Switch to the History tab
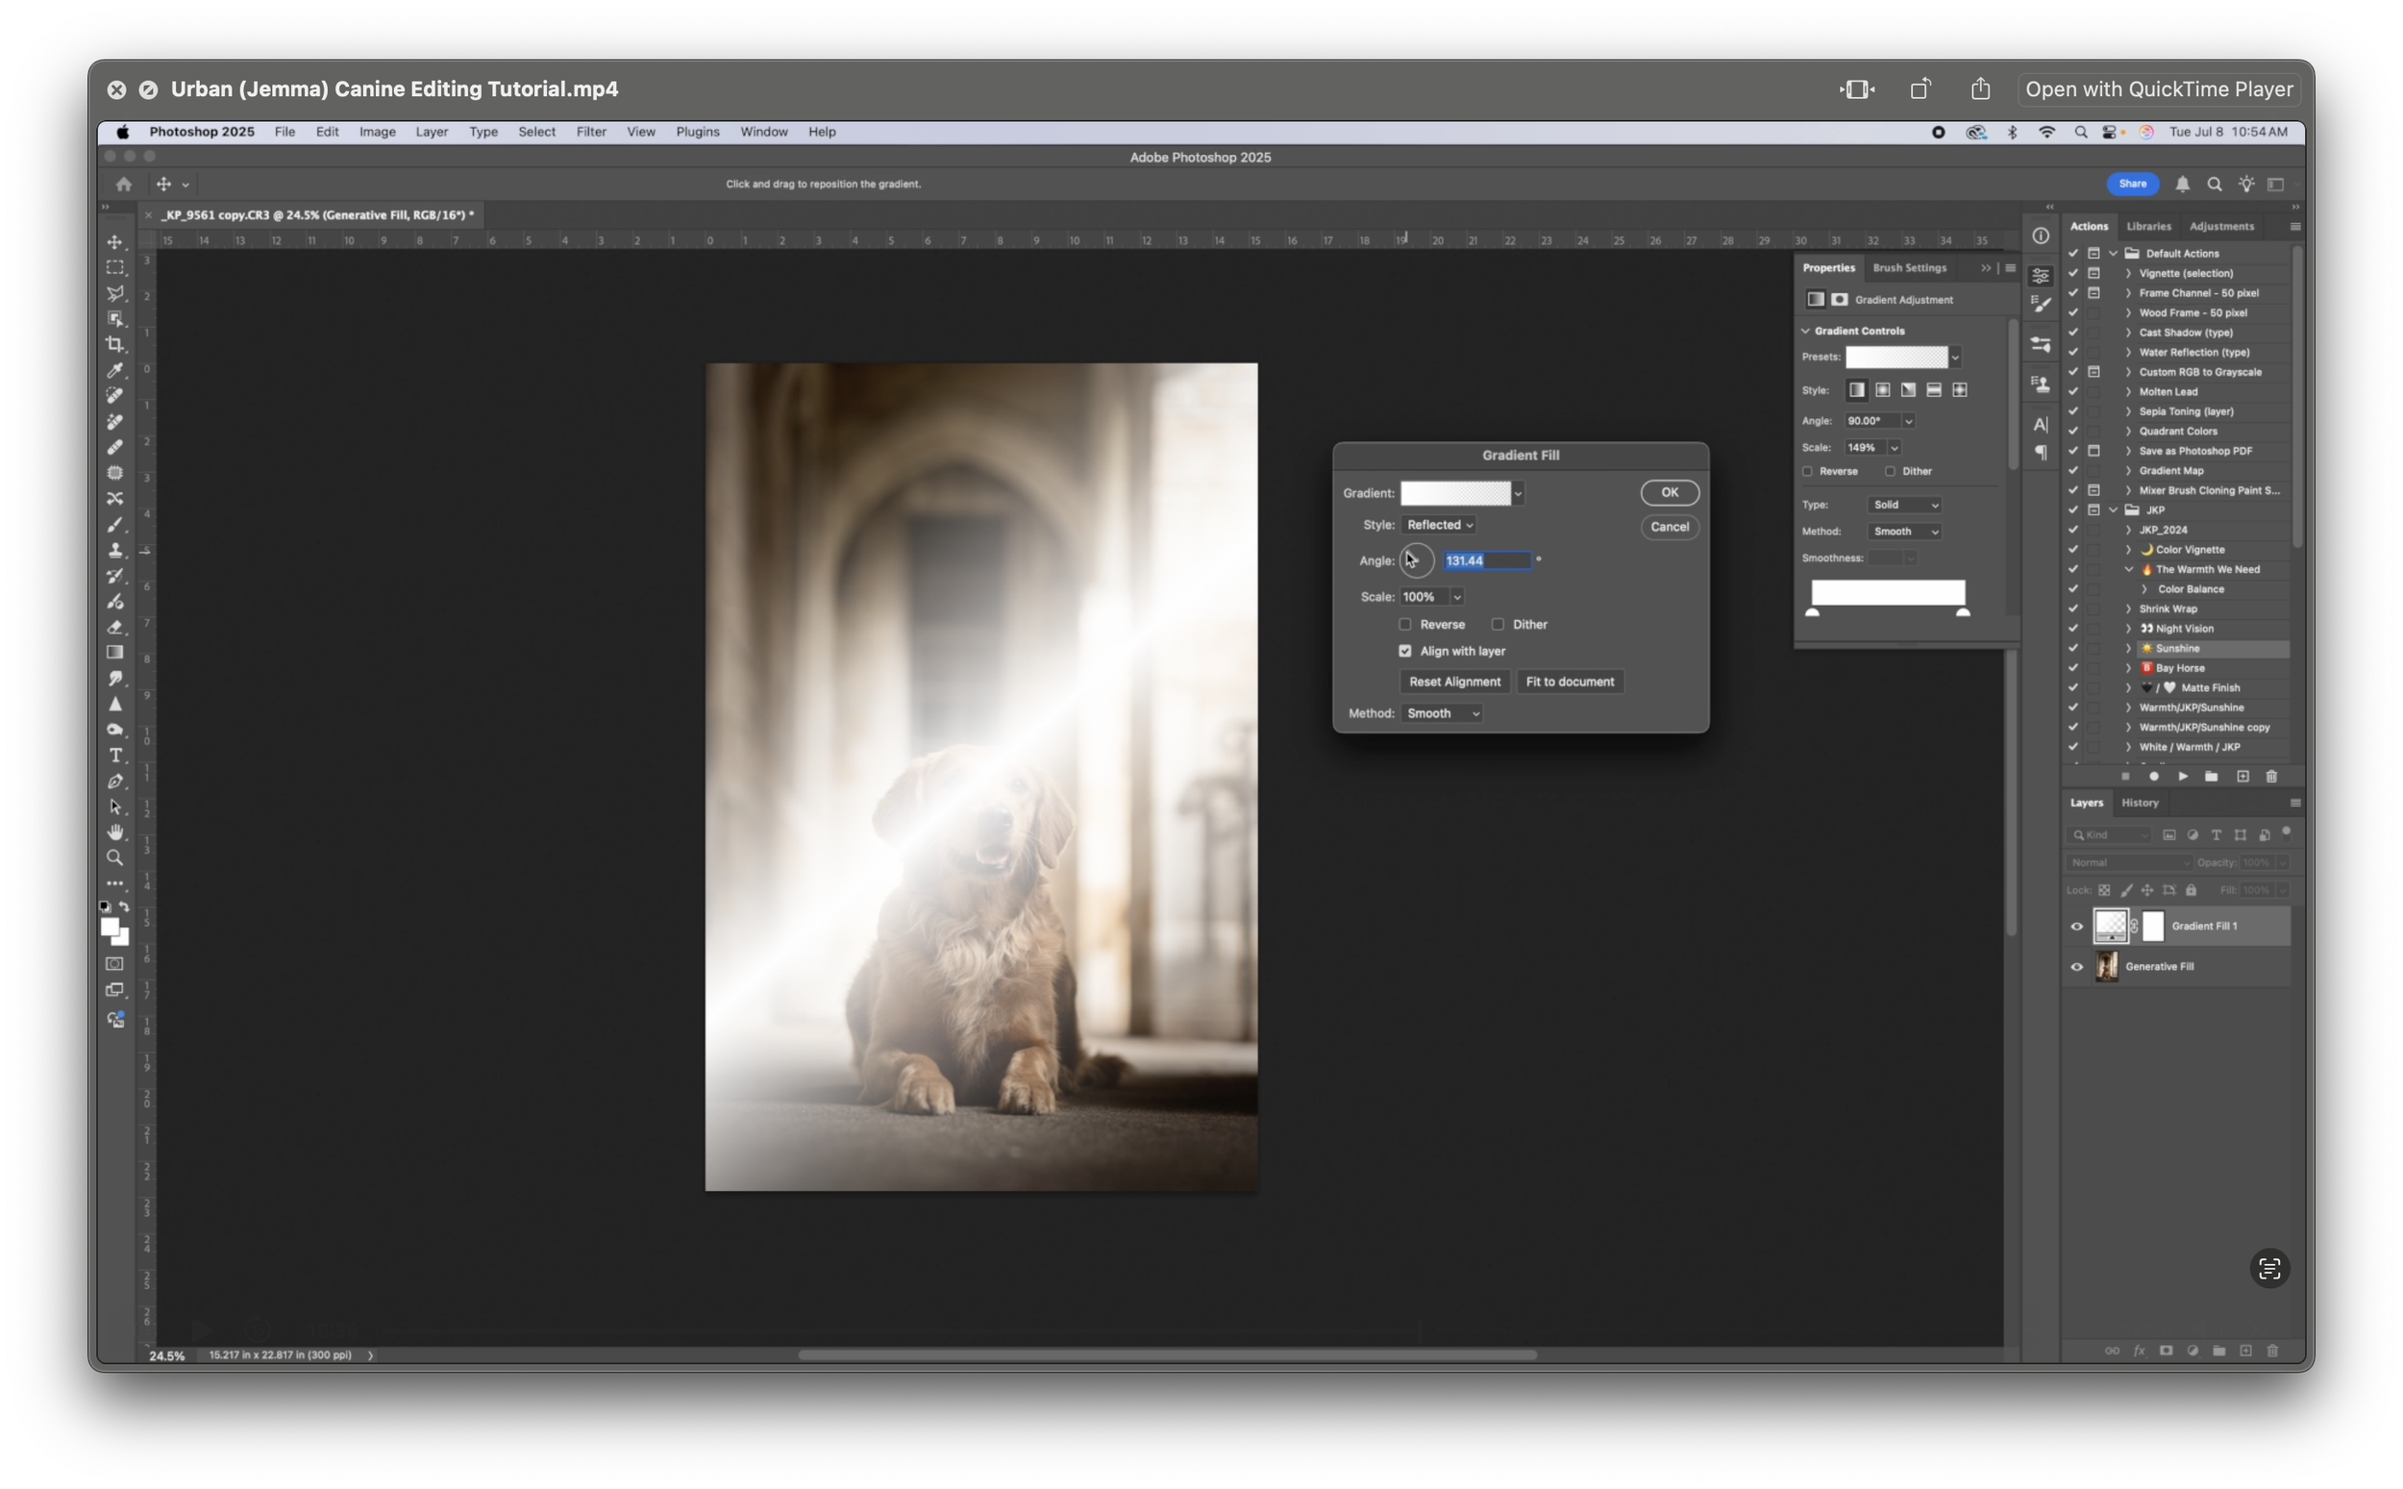The width and height of the screenshot is (2403, 1489). point(2140,803)
